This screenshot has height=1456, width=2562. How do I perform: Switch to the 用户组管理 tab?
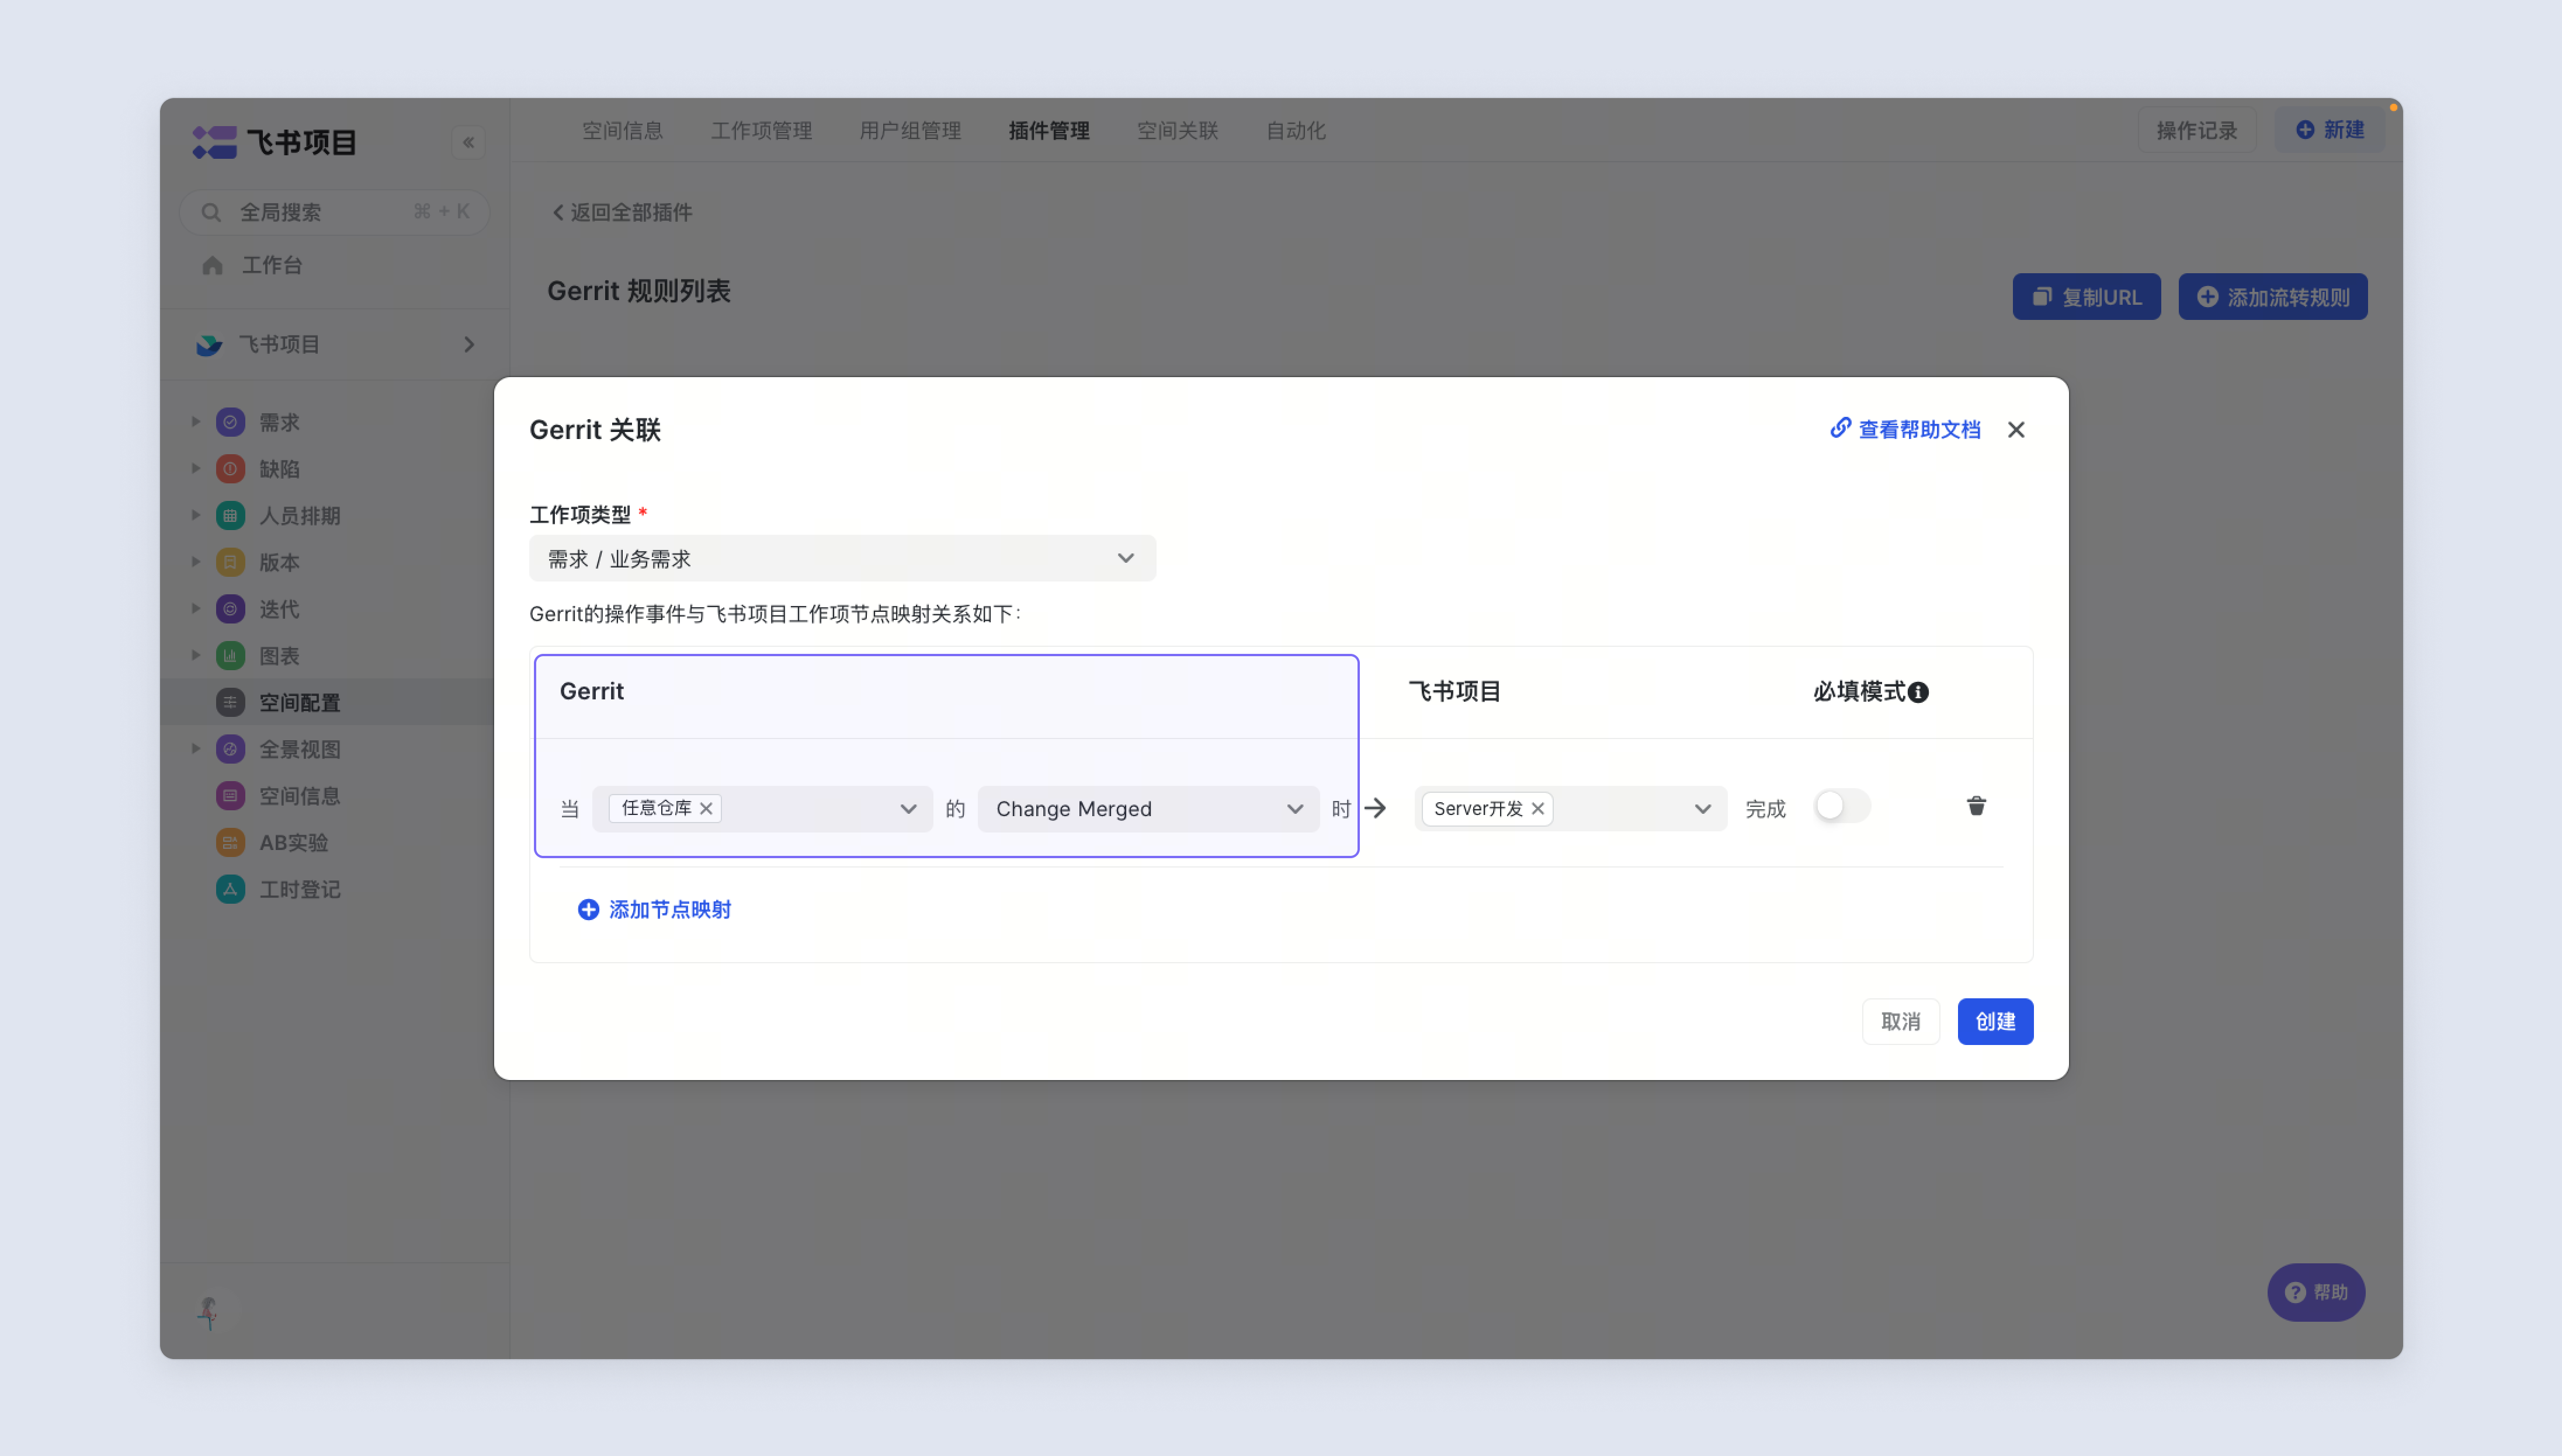coord(910,131)
